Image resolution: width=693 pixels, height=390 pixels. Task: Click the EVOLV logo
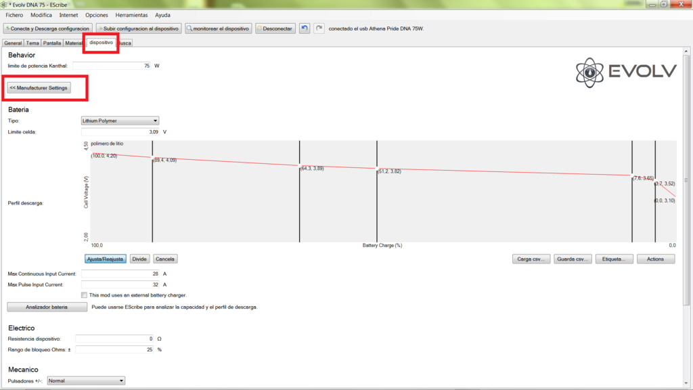(626, 72)
